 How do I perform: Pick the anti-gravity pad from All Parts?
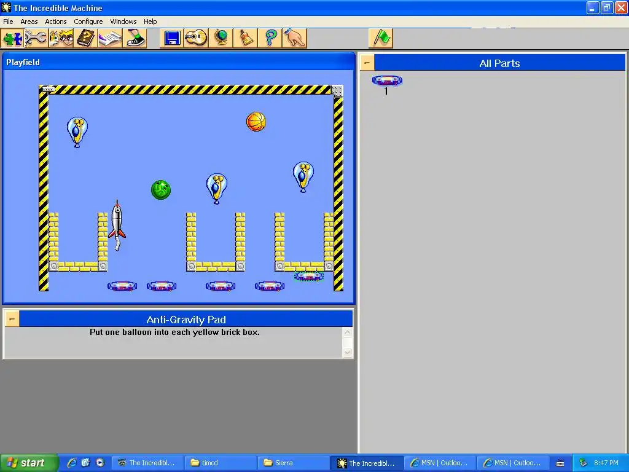(387, 81)
